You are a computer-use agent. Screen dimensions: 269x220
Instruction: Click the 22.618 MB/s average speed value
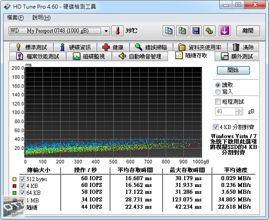235,207
